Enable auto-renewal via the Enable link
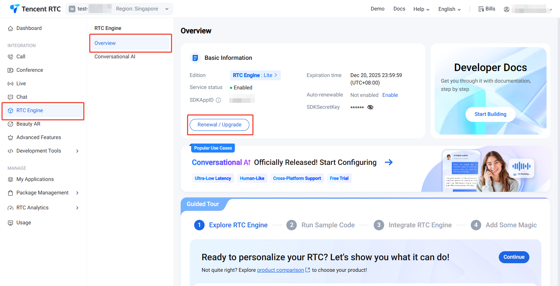Screen dimensions: 560x286 point(390,95)
